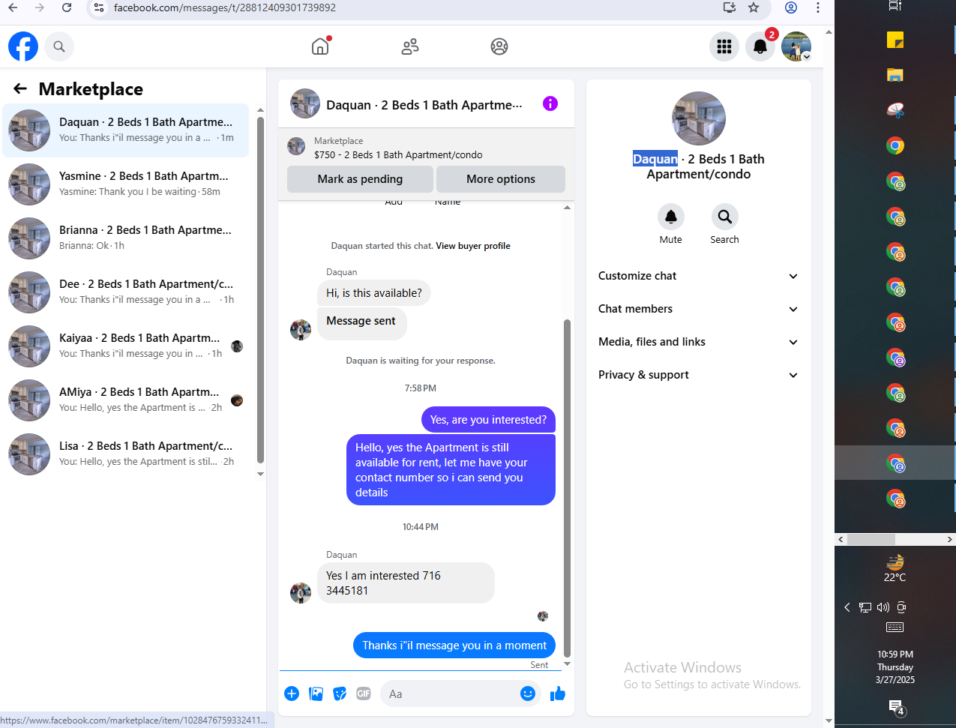The width and height of the screenshot is (956, 728).
Task: Expand Customize chat section
Action: (x=698, y=276)
